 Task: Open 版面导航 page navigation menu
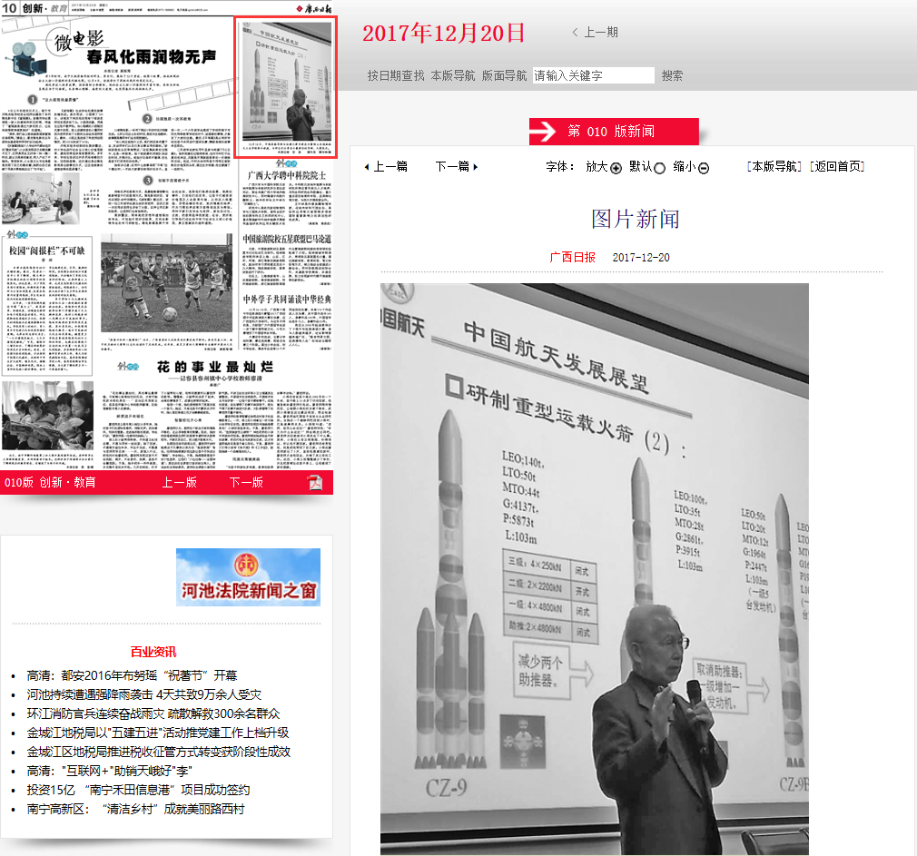(505, 75)
